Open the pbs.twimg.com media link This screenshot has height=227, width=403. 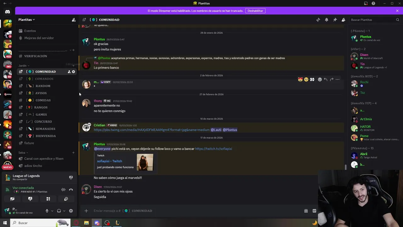(151, 130)
